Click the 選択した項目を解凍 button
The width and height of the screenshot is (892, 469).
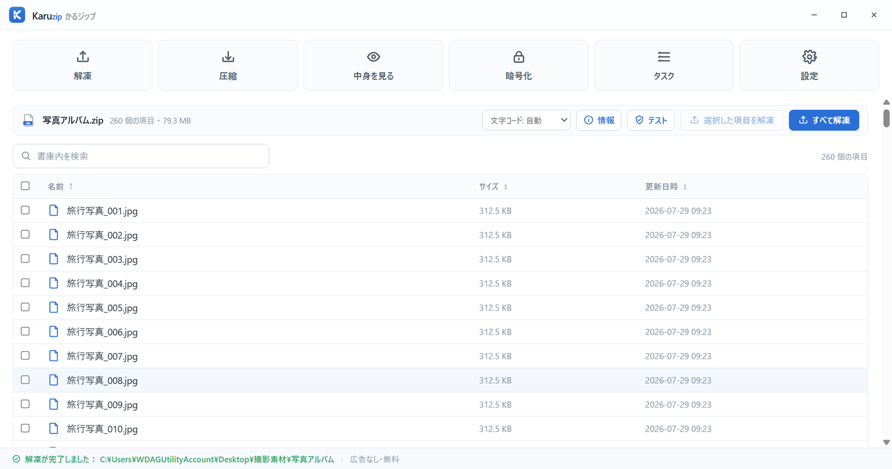pyautogui.click(x=731, y=120)
